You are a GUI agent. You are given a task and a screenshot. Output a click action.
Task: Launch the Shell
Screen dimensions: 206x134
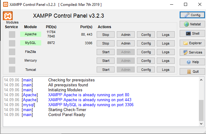click(192, 33)
